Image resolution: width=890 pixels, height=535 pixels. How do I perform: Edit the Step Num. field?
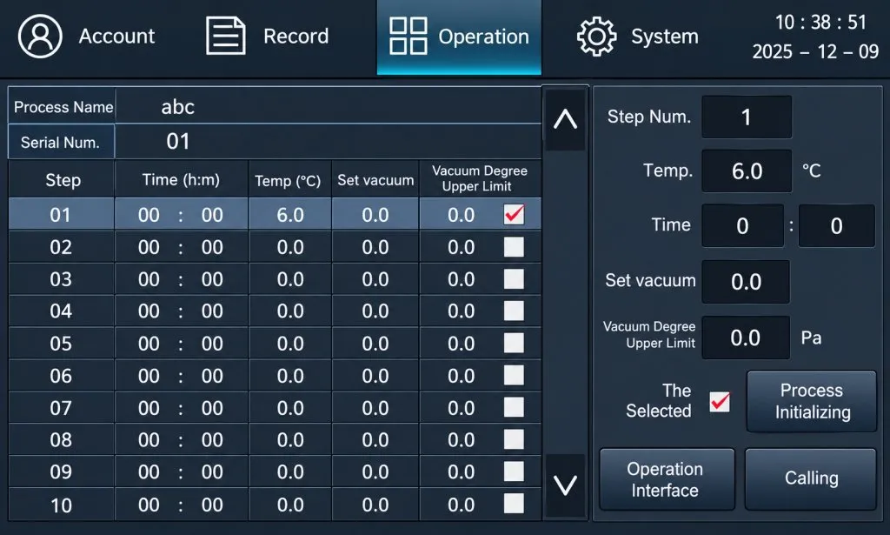click(x=747, y=117)
